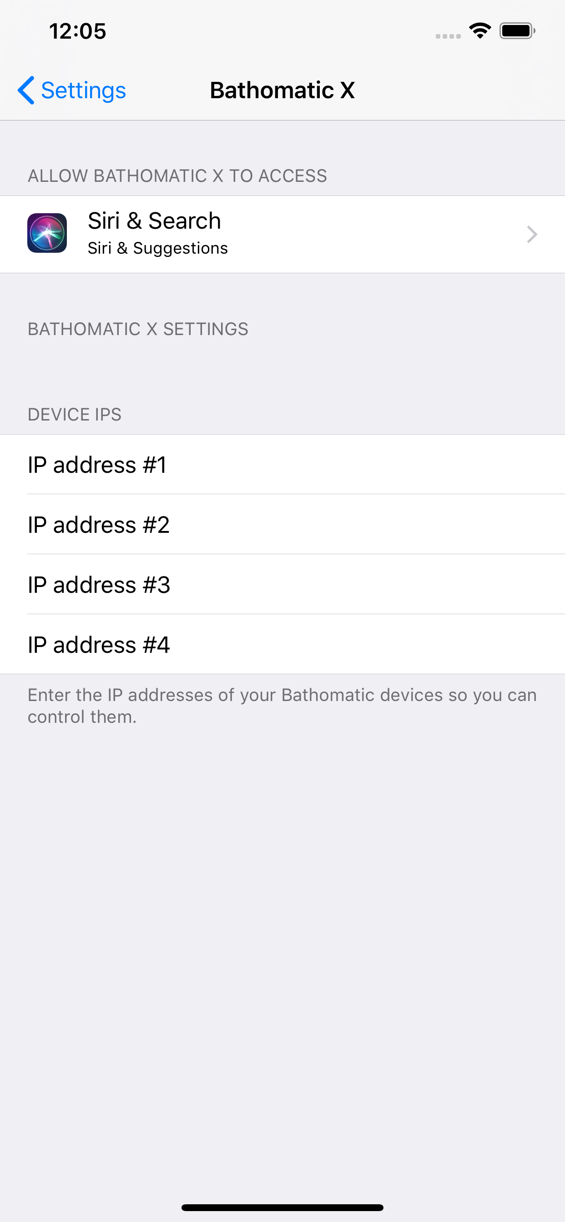Image resolution: width=565 pixels, height=1222 pixels.
Task: Open Siri & Search row
Action: [282, 234]
